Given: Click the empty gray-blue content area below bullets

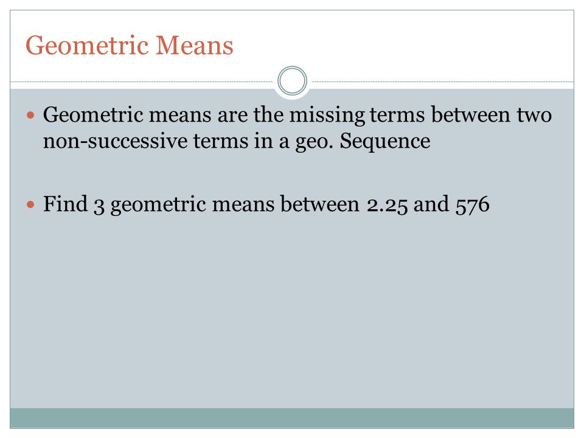Looking at the screenshot, I should tap(292, 313).
